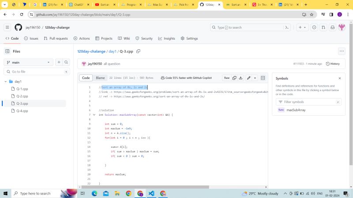Open the create new plus menu
The width and height of the screenshot is (353, 198).
click(302, 27)
